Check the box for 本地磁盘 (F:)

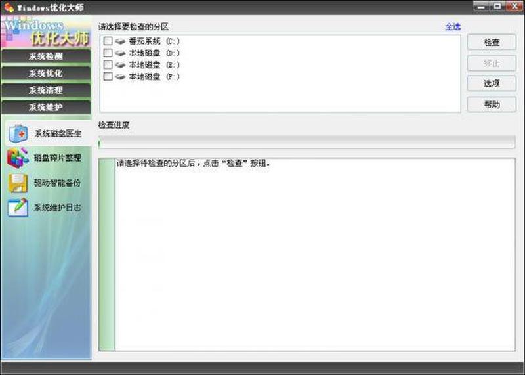tap(108, 76)
